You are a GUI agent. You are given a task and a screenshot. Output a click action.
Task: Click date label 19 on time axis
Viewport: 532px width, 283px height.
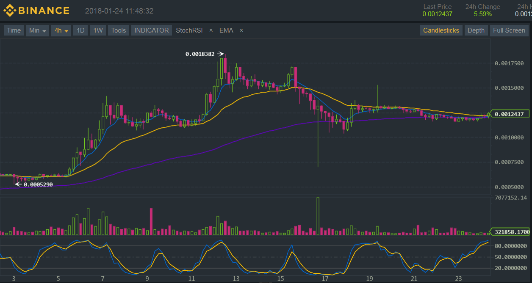pos(369,279)
